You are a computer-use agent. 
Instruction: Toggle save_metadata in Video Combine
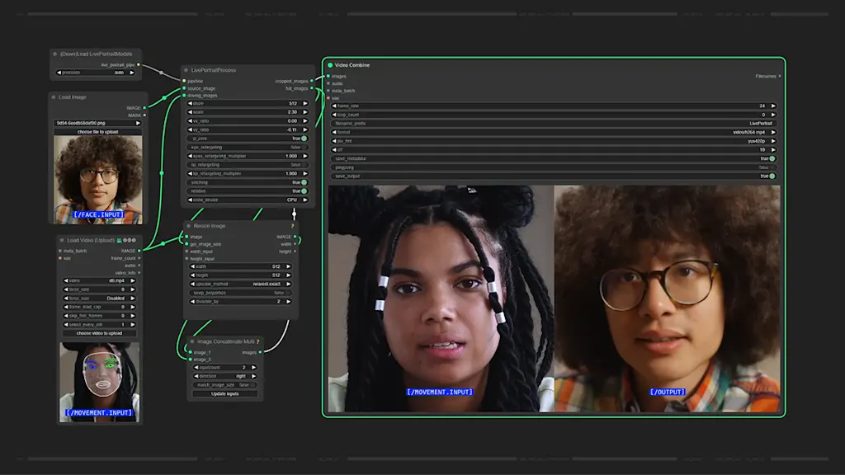pos(554,158)
